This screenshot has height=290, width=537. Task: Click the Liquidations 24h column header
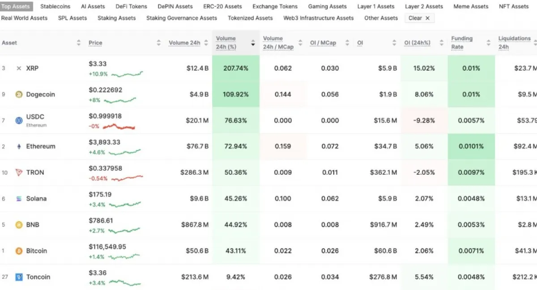(515, 42)
